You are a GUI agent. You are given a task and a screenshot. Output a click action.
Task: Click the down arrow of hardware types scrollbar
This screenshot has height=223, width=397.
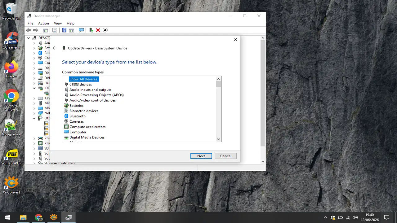click(x=219, y=139)
